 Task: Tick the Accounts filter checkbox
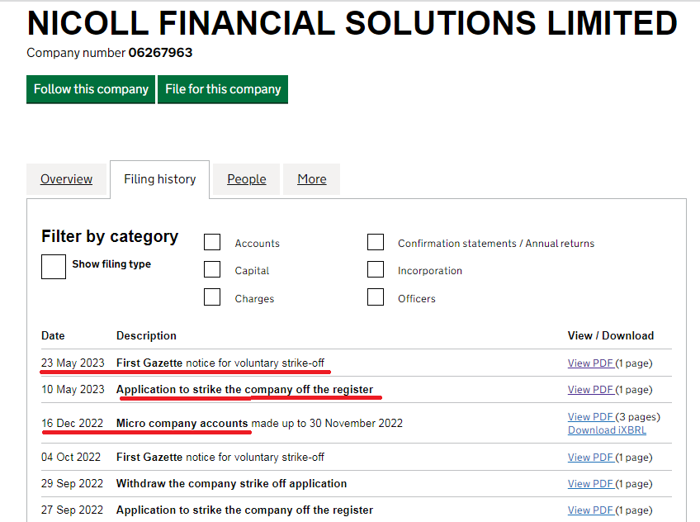[x=212, y=242]
